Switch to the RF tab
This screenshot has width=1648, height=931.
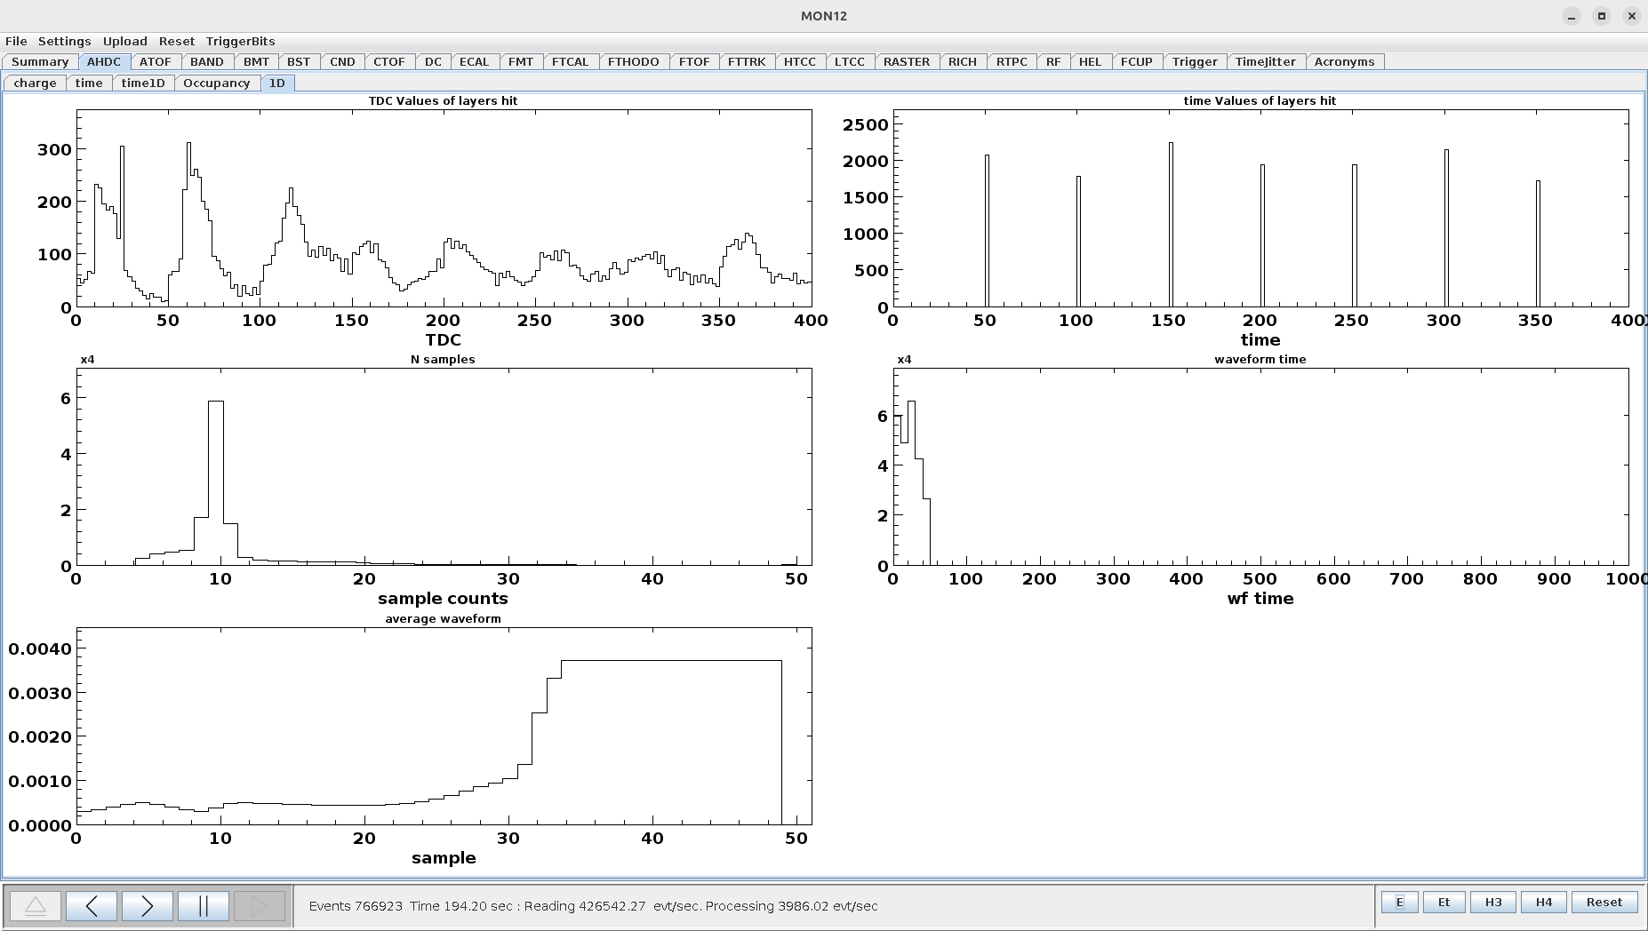point(1053,61)
